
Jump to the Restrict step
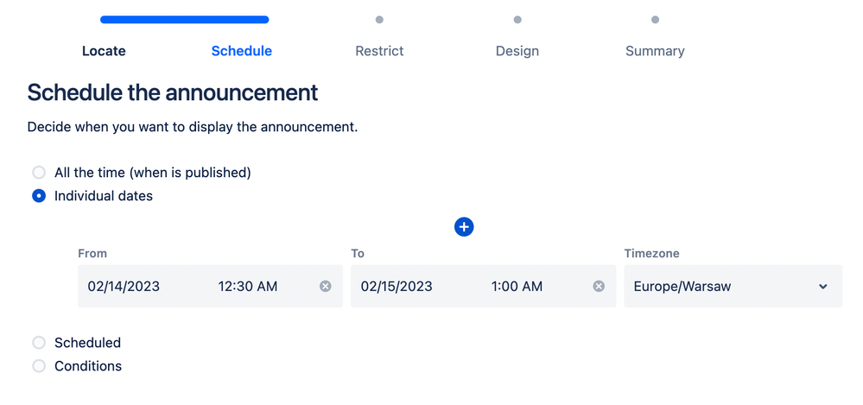pos(379,51)
